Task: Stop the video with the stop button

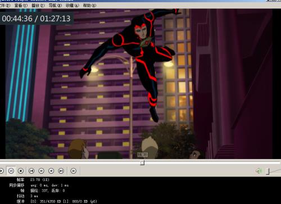Action: [21, 171]
